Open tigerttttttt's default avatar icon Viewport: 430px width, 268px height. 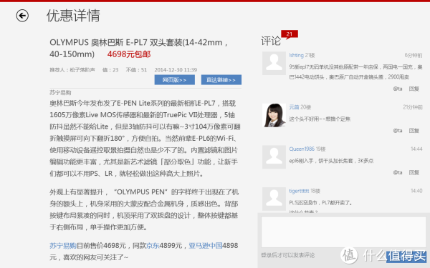(x=274, y=199)
